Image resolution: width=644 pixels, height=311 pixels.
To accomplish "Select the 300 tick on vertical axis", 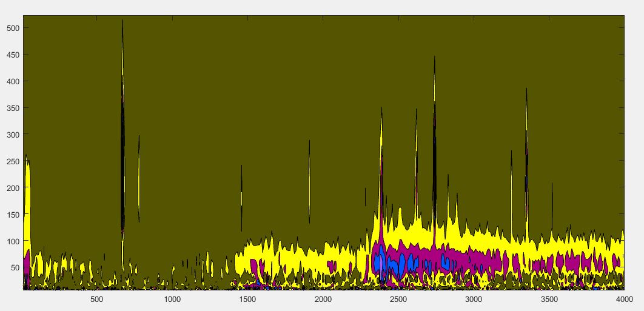I will [x=13, y=135].
